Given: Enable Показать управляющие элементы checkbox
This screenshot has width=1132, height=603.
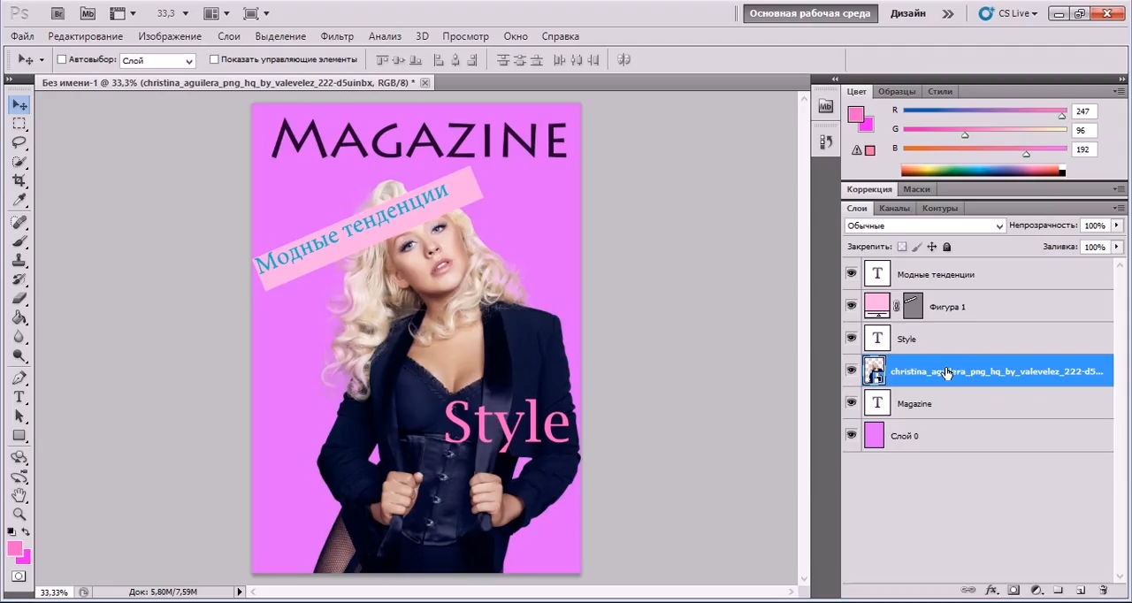Looking at the screenshot, I should [x=214, y=59].
